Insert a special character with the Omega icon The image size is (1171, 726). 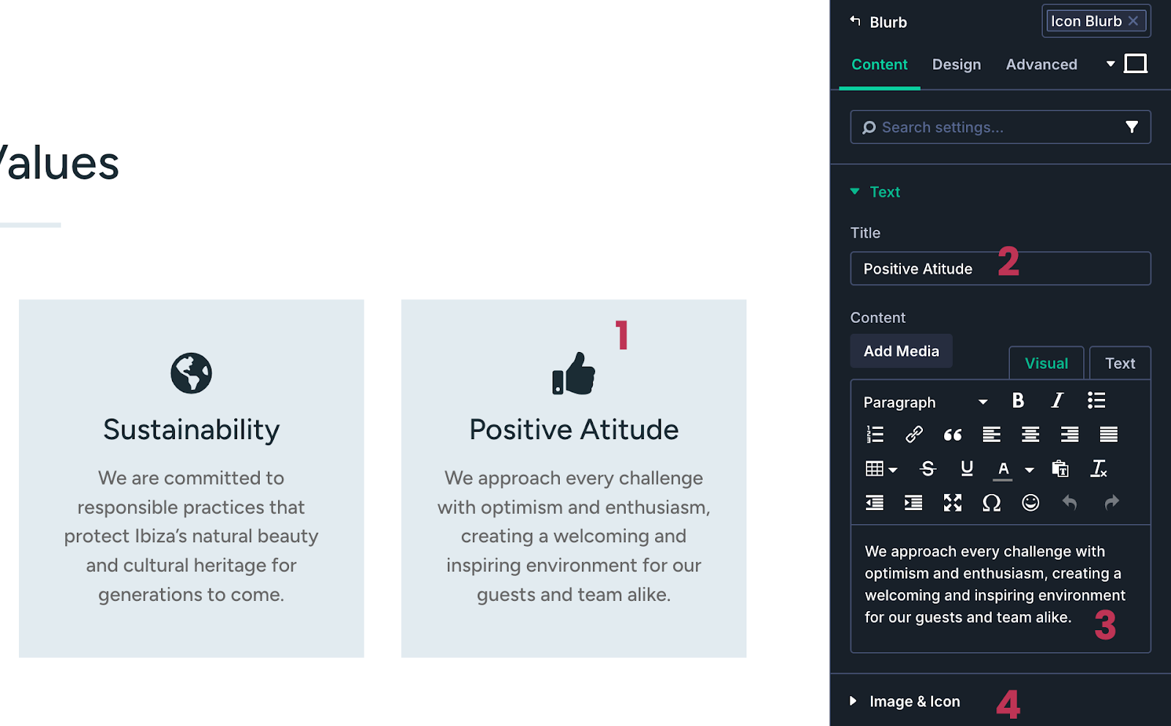[991, 503]
